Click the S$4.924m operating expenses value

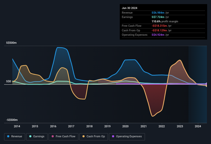point(158,35)
